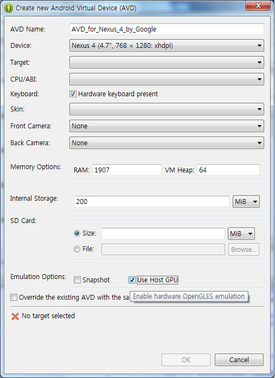275x378 pixels.
Task: Click the Cancel button
Action: click(239, 360)
